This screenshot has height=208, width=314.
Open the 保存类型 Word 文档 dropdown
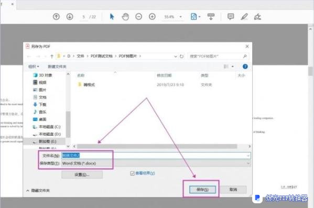pyautogui.click(x=156, y=163)
